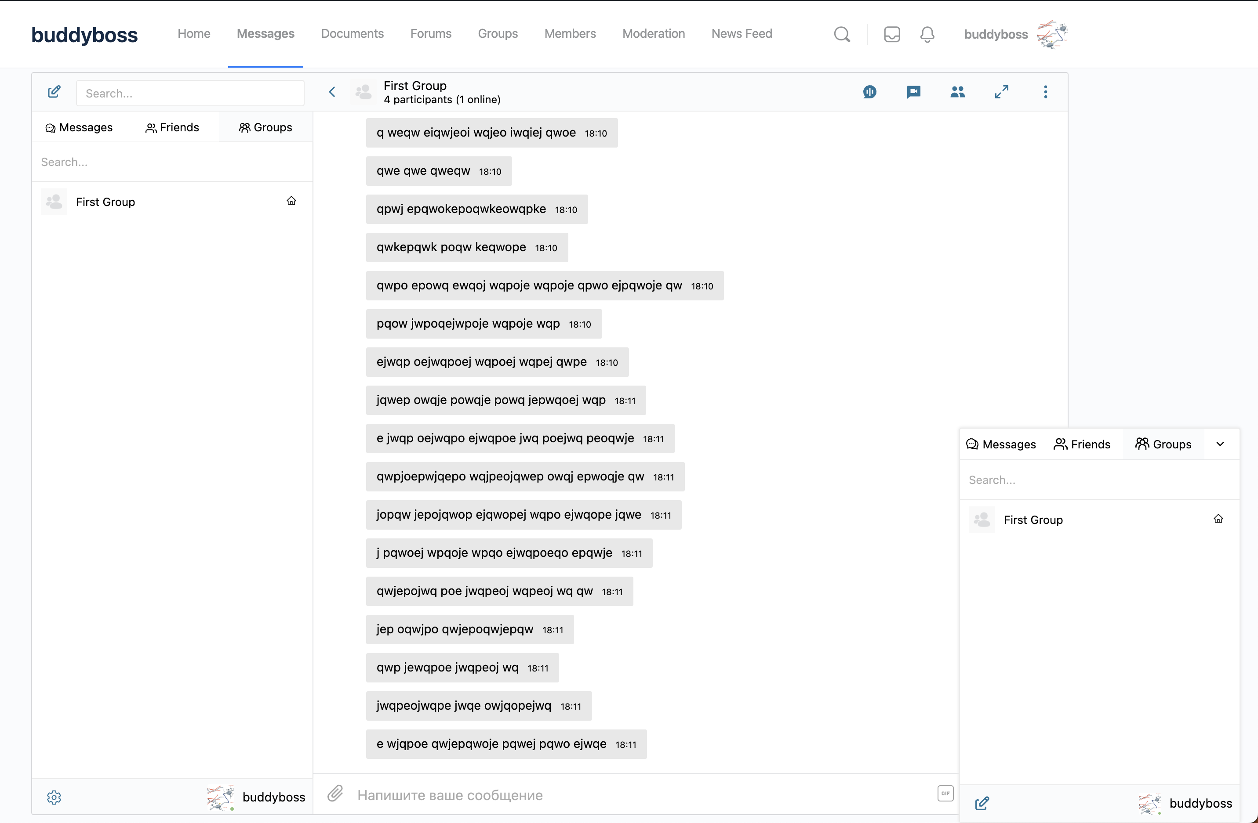1258x823 pixels.
Task: Start audio call in First Group
Action: pyautogui.click(x=869, y=92)
